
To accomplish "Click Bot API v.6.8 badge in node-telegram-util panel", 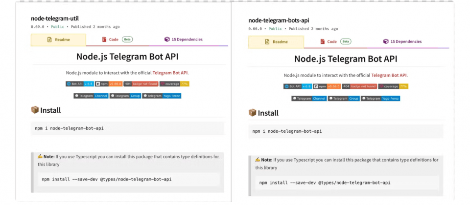I will [x=80, y=84].
